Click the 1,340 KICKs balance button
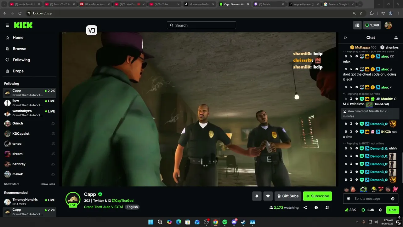 click(372, 25)
